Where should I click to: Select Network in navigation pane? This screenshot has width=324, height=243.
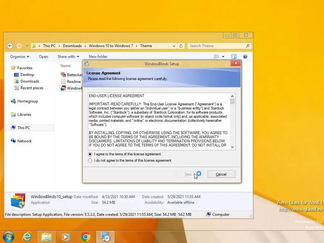pos(21,141)
